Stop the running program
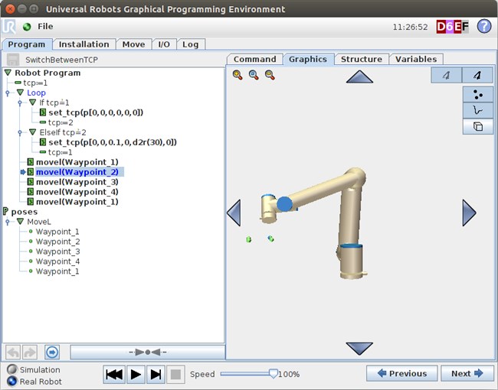This screenshot has width=498, height=390. coord(175,375)
